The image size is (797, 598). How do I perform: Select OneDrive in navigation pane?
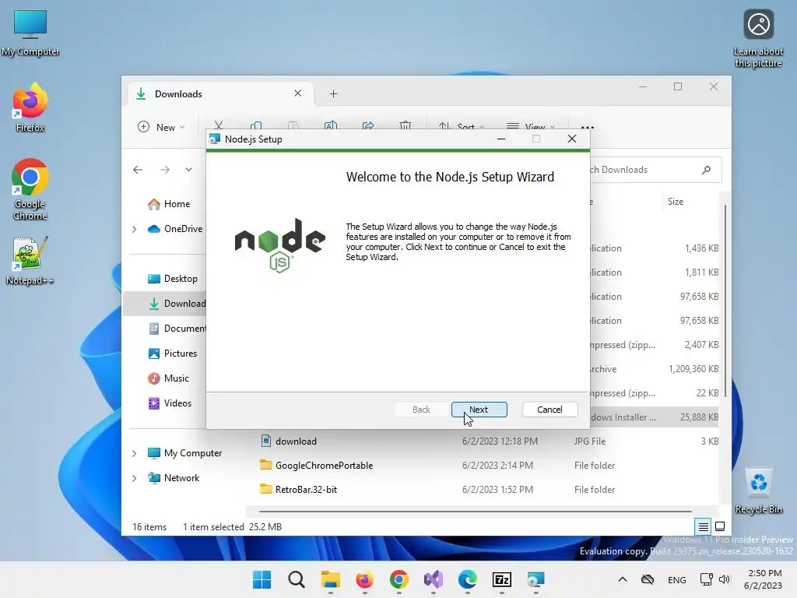tap(175, 229)
